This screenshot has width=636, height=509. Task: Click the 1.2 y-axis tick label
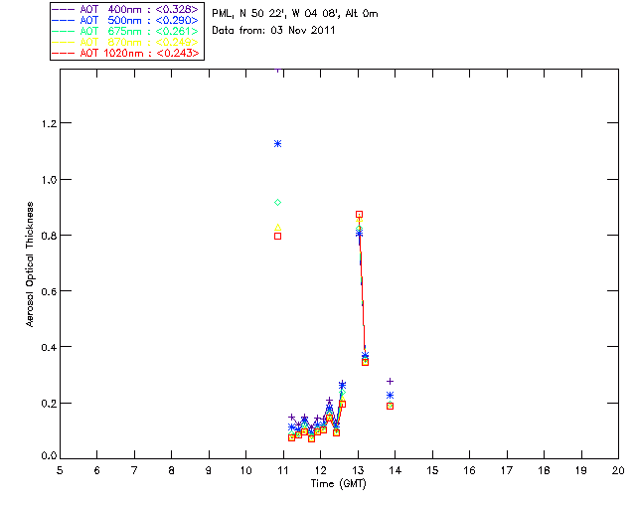[x=49, y=123]
